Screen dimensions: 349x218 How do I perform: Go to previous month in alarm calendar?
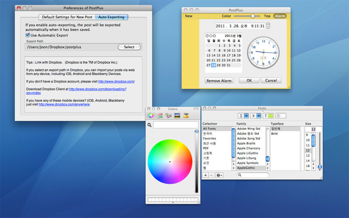tap(207, 36)
